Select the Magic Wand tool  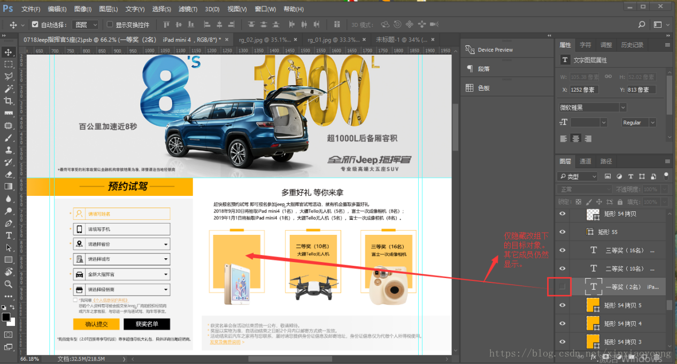[8, 89]
